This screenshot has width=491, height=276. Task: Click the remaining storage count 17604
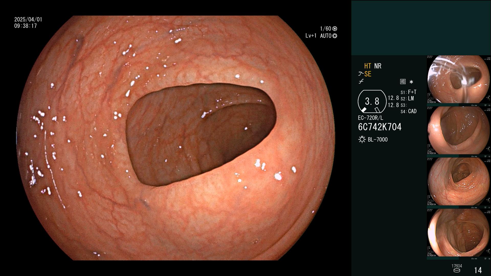coord(457,266)
